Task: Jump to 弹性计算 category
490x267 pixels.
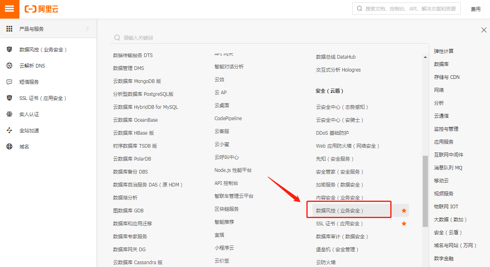Action: tap(444, 51)
